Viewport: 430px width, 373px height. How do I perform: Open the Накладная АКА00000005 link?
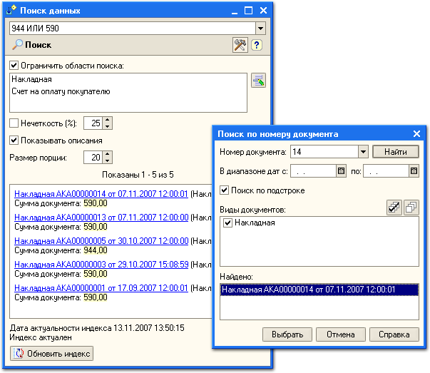click(x=101, y=241)
